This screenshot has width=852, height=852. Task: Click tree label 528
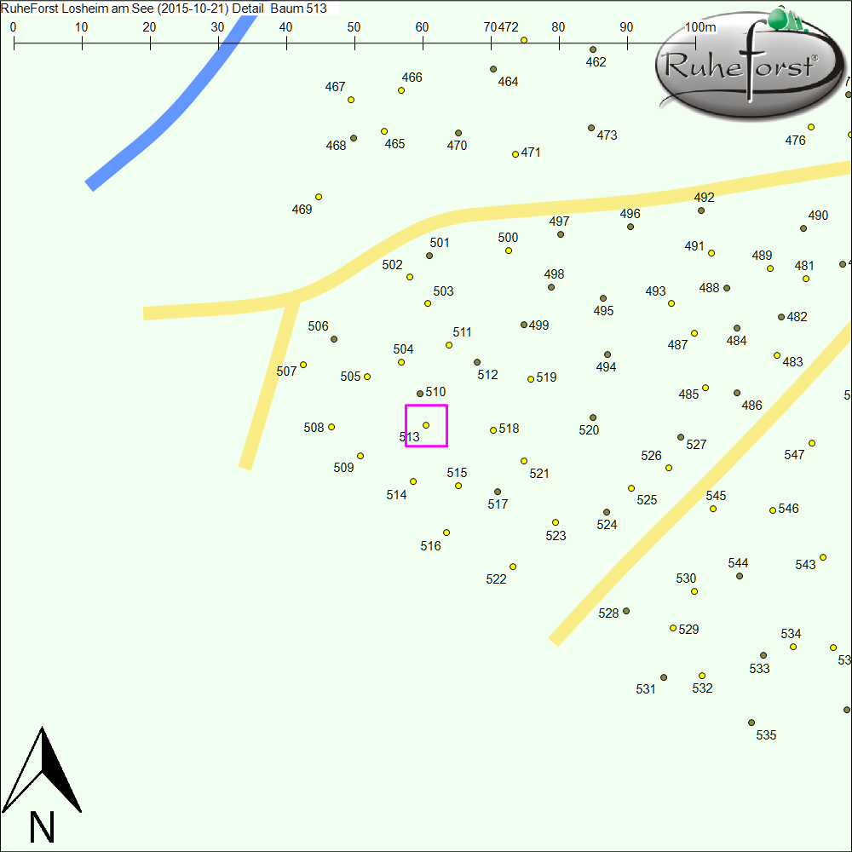(x=608, y=613)
